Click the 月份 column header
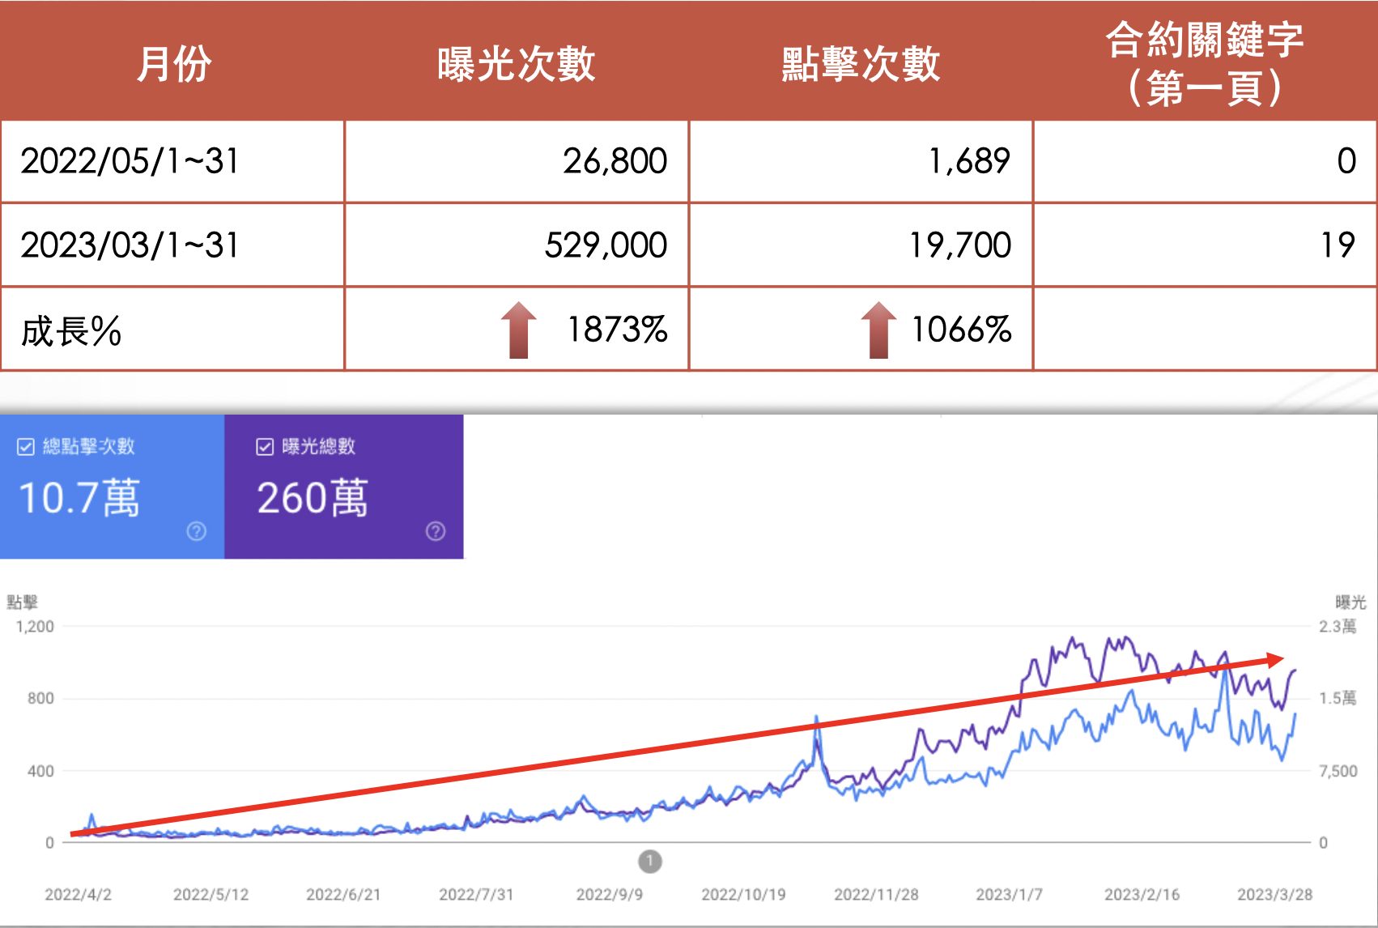The height and width of the screenshot is (928, 1378). coord(174,63)
